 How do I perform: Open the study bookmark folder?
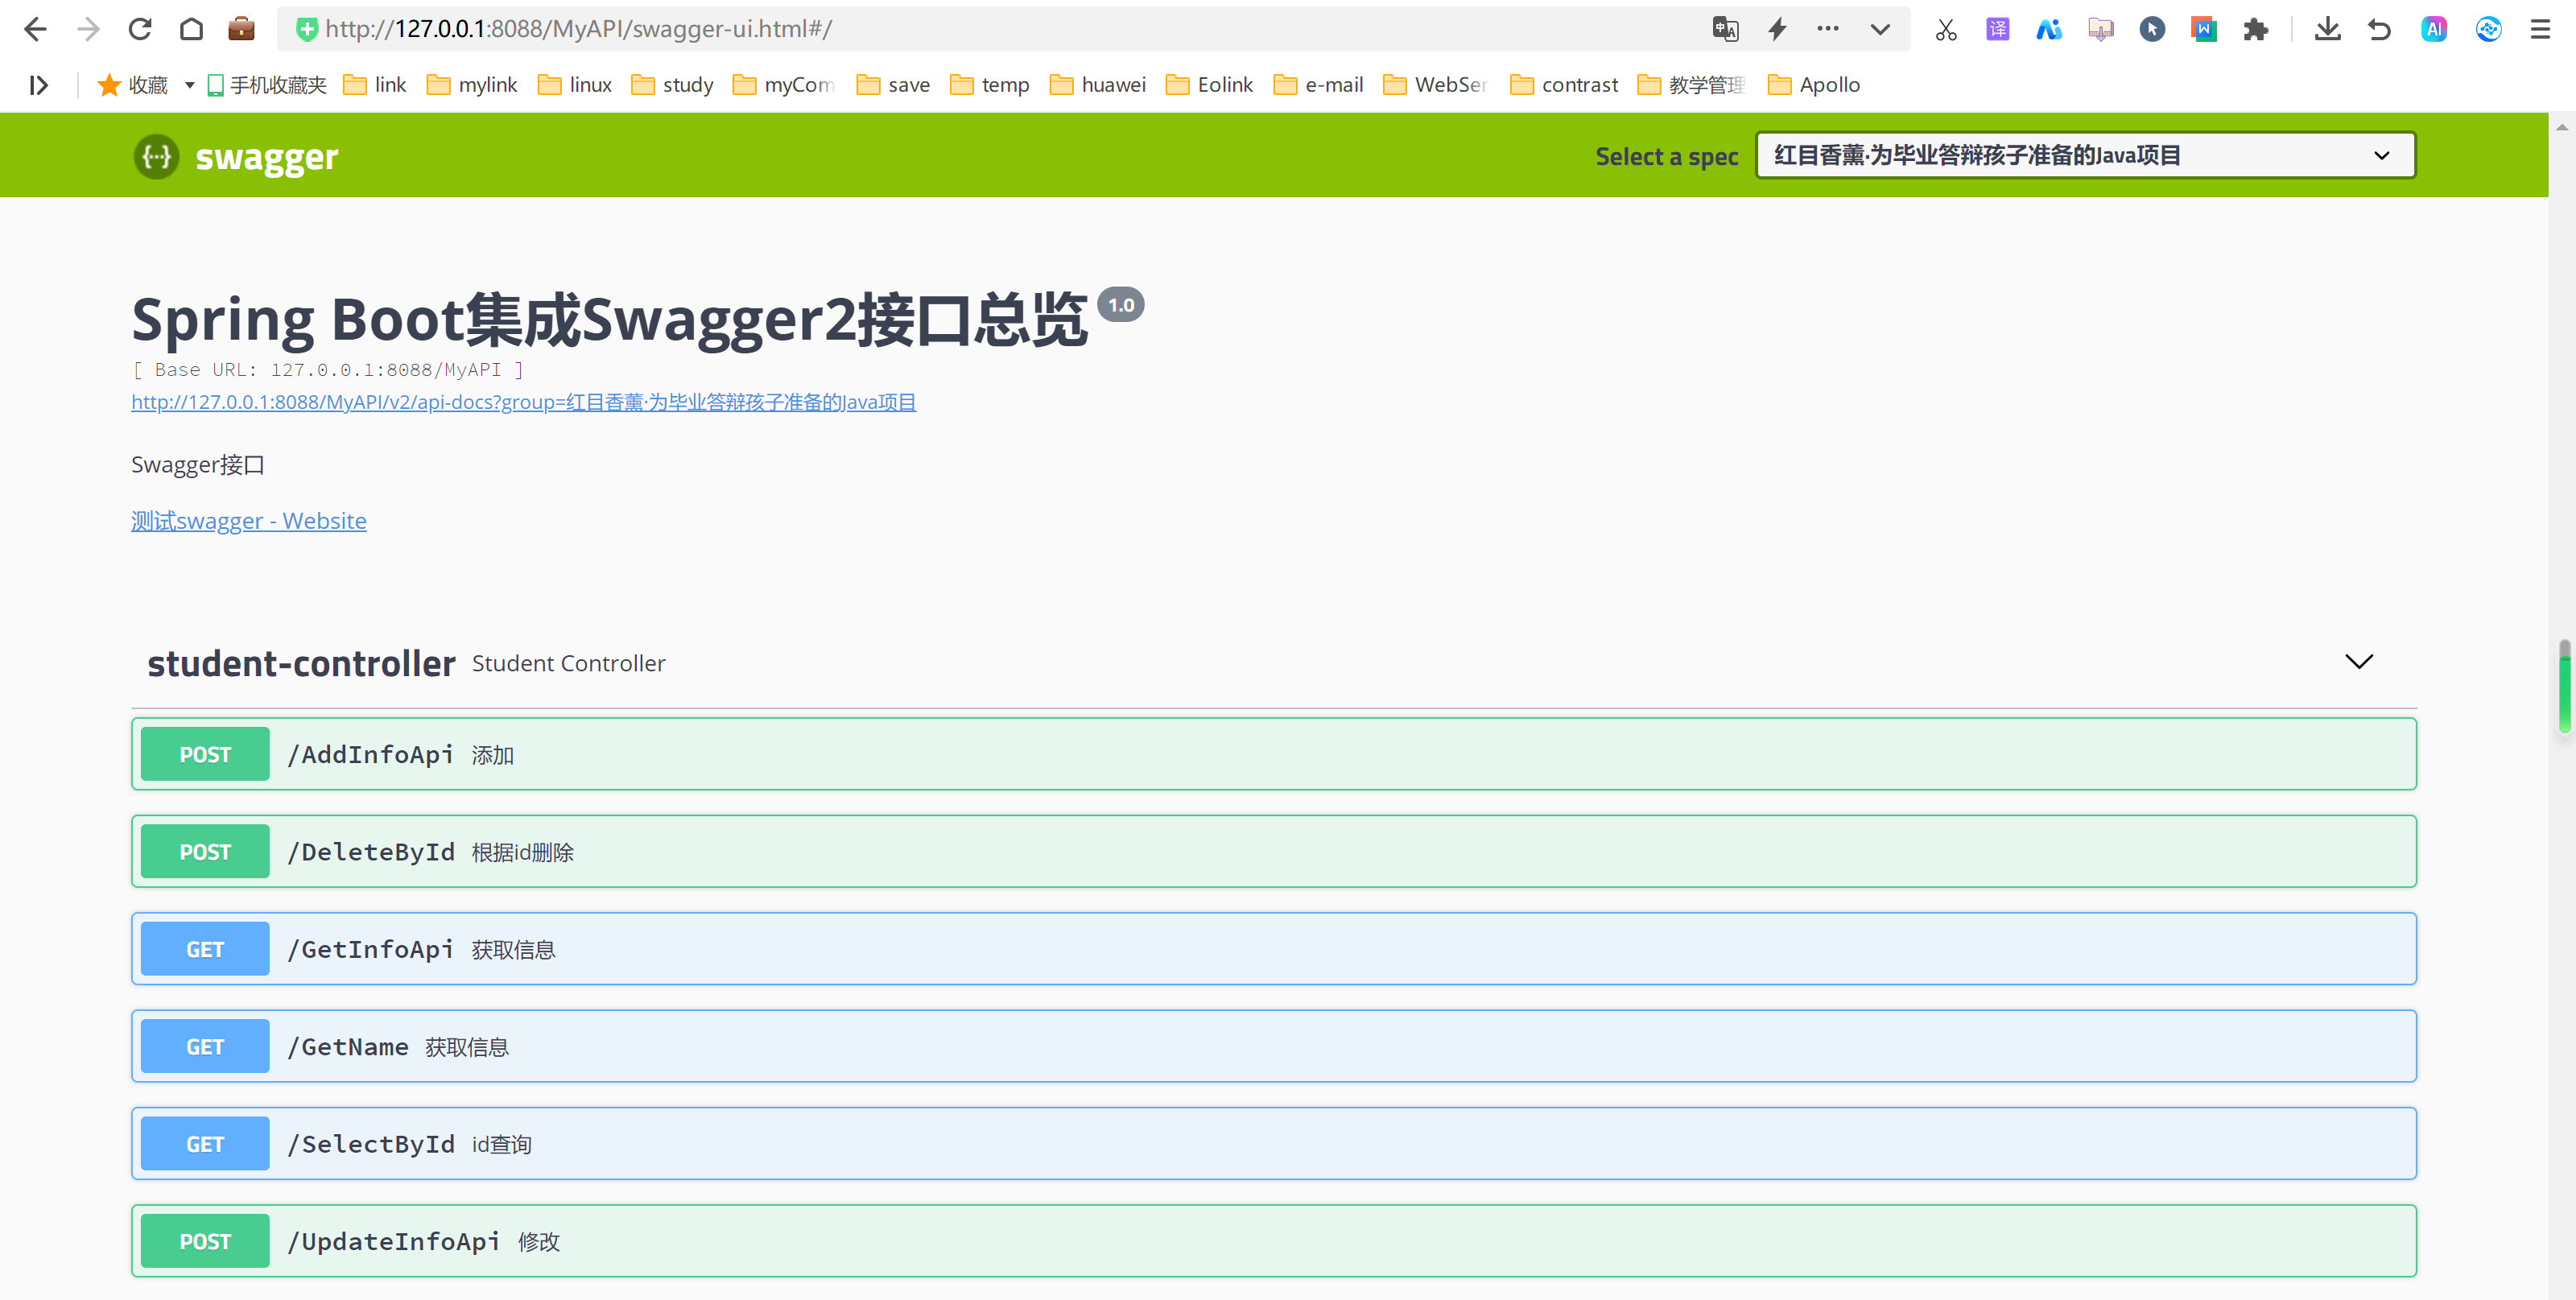[672, 85]
